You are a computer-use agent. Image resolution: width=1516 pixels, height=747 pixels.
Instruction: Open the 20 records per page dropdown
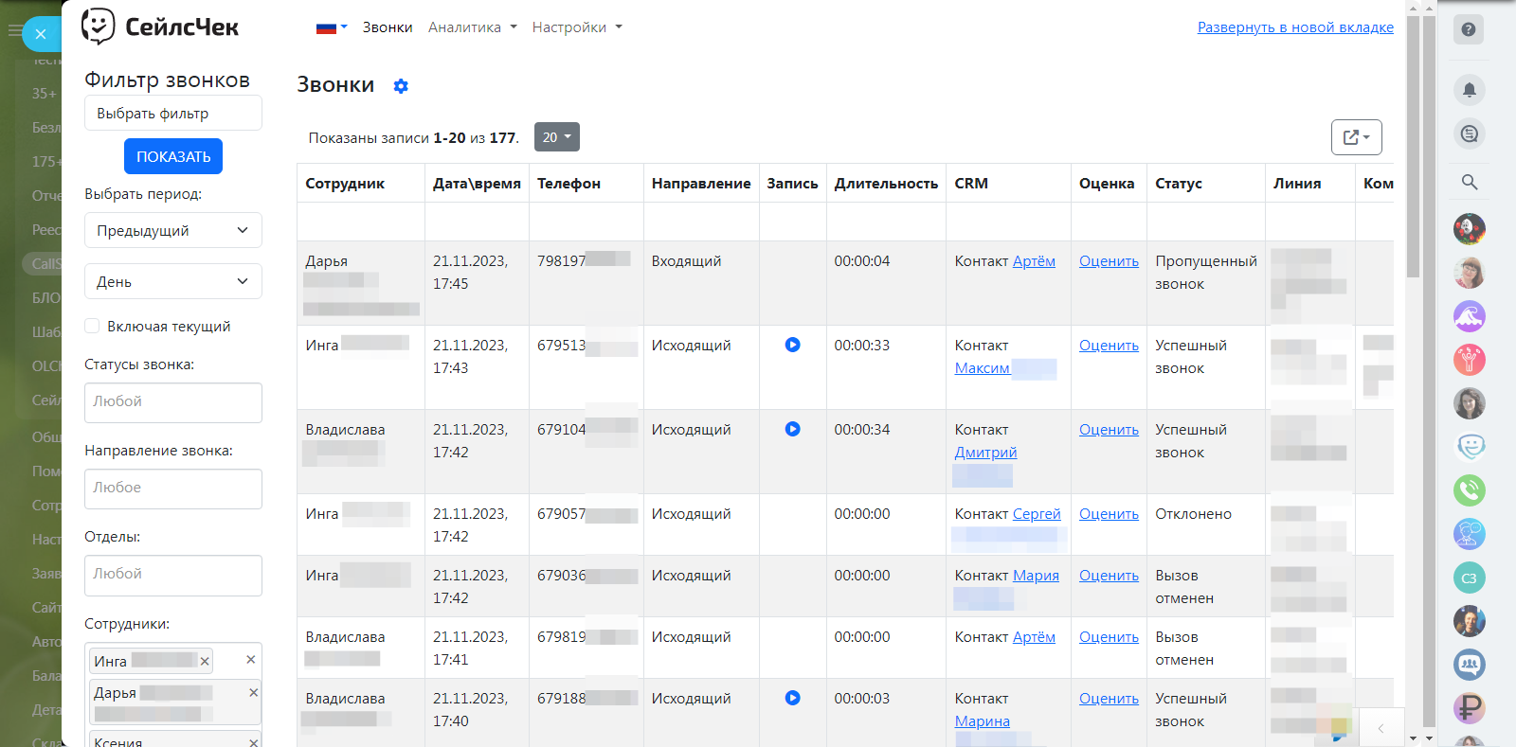click(556, 137)
